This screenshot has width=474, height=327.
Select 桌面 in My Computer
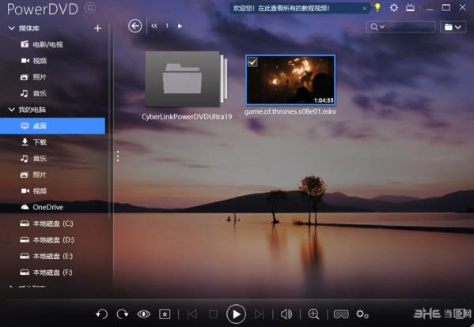tap(52, 126)
